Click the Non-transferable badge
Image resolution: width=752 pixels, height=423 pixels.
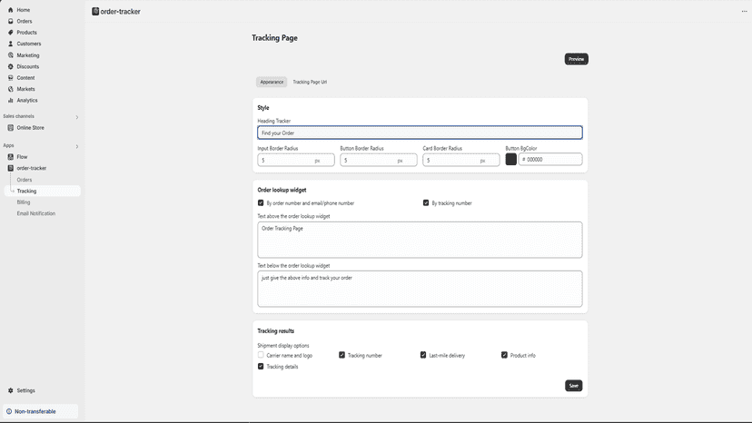41,411
